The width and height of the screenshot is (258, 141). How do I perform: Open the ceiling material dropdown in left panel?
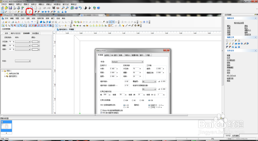point(23,42)
